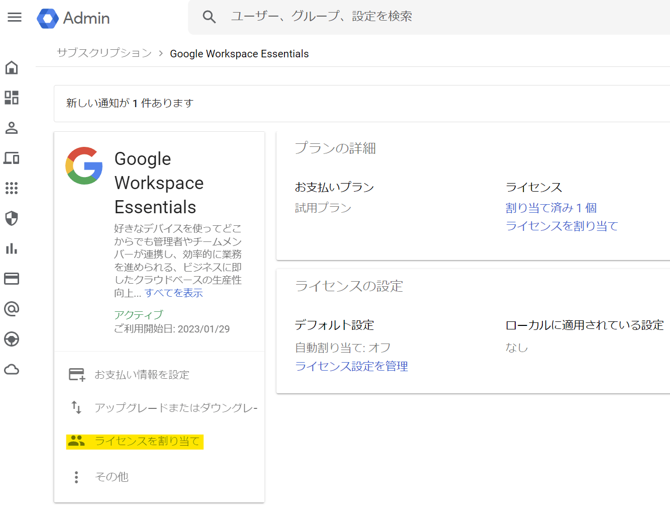
Task: Click the お支払い情報を設定 card icon
Action: [x=76, y=375]
